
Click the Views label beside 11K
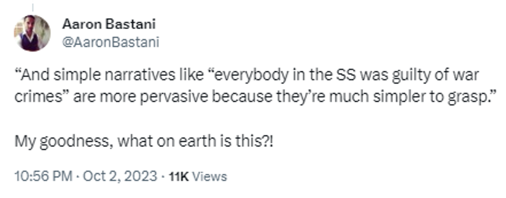210,177
